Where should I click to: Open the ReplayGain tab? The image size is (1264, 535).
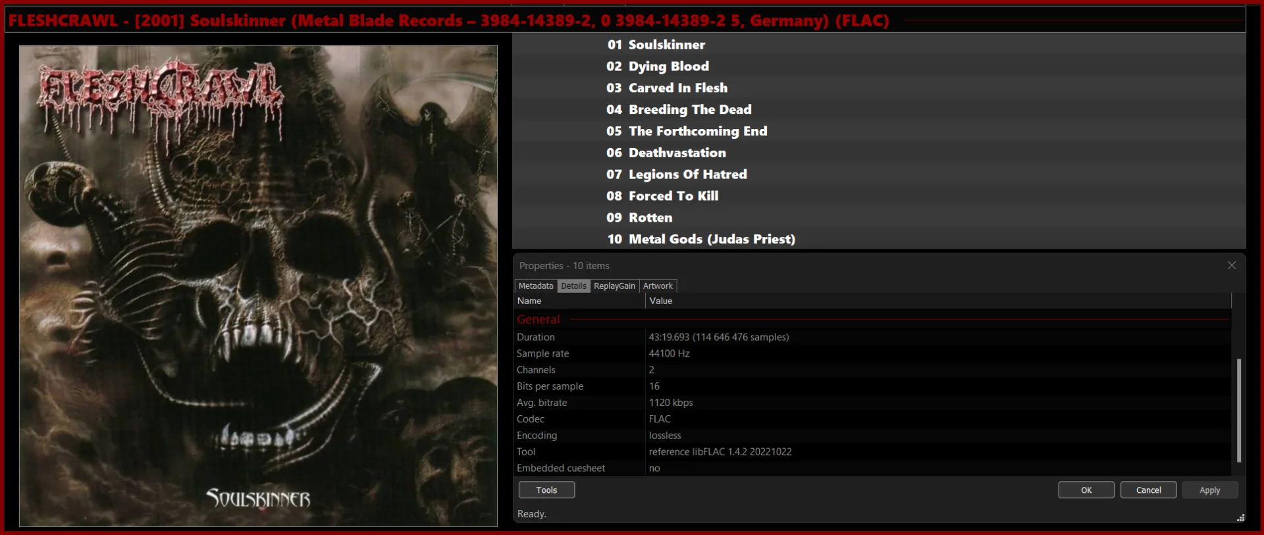(614, 286)
